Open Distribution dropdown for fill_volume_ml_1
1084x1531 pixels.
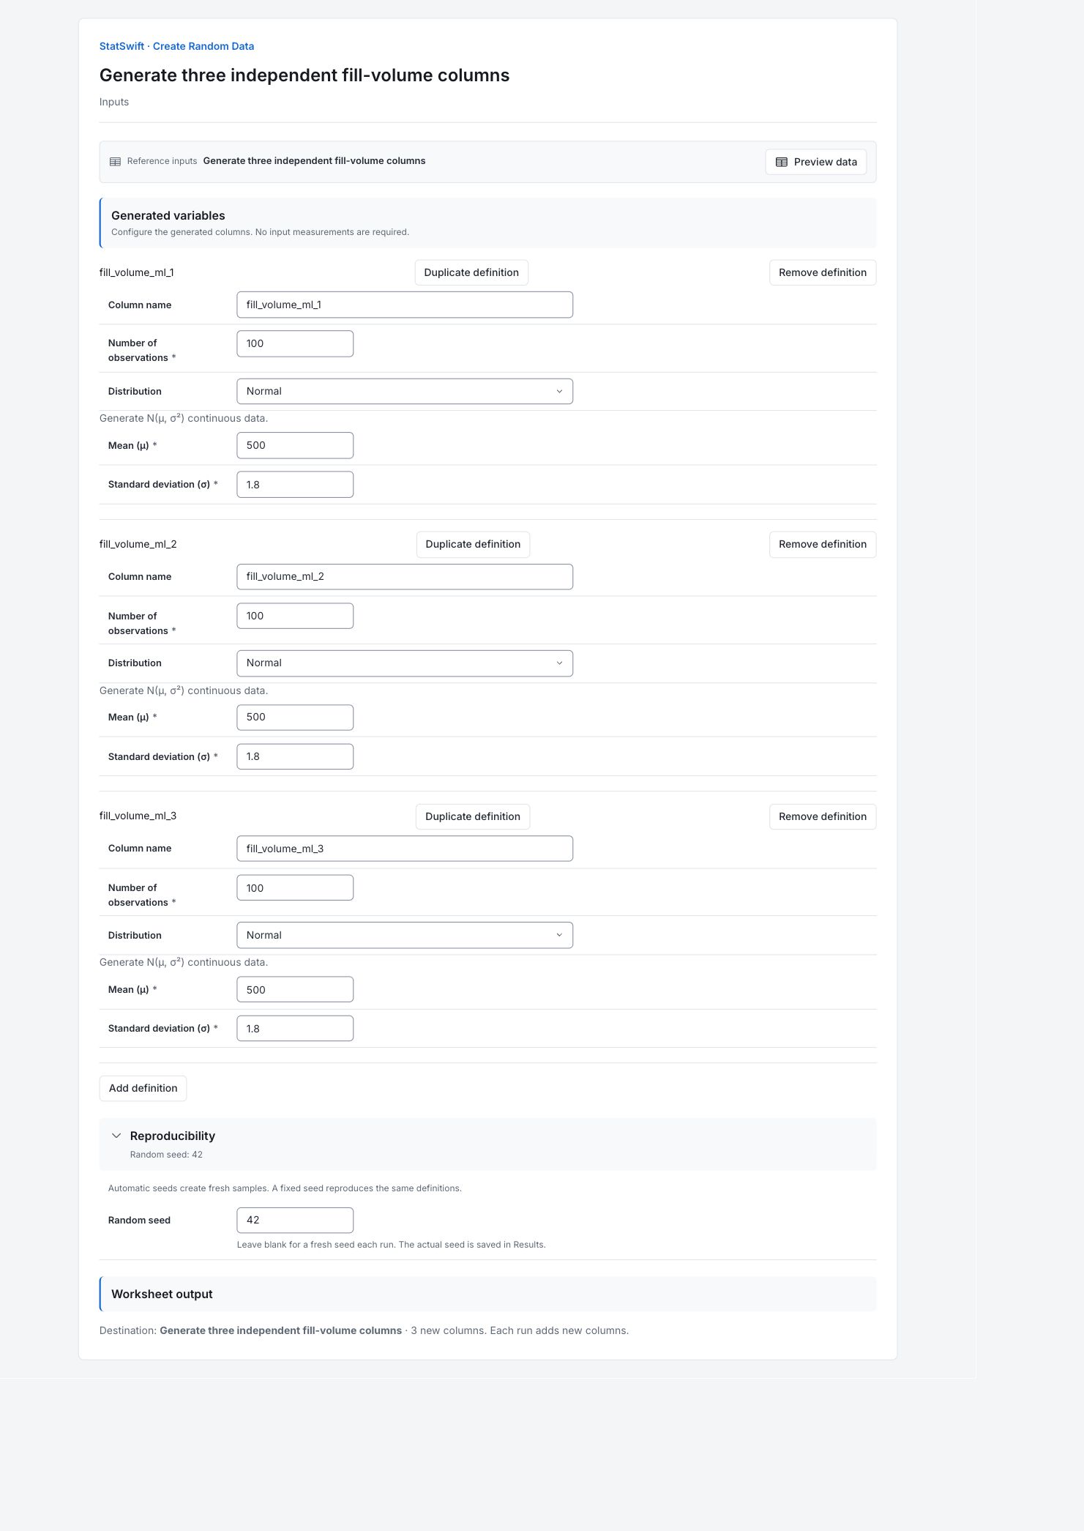405,391
